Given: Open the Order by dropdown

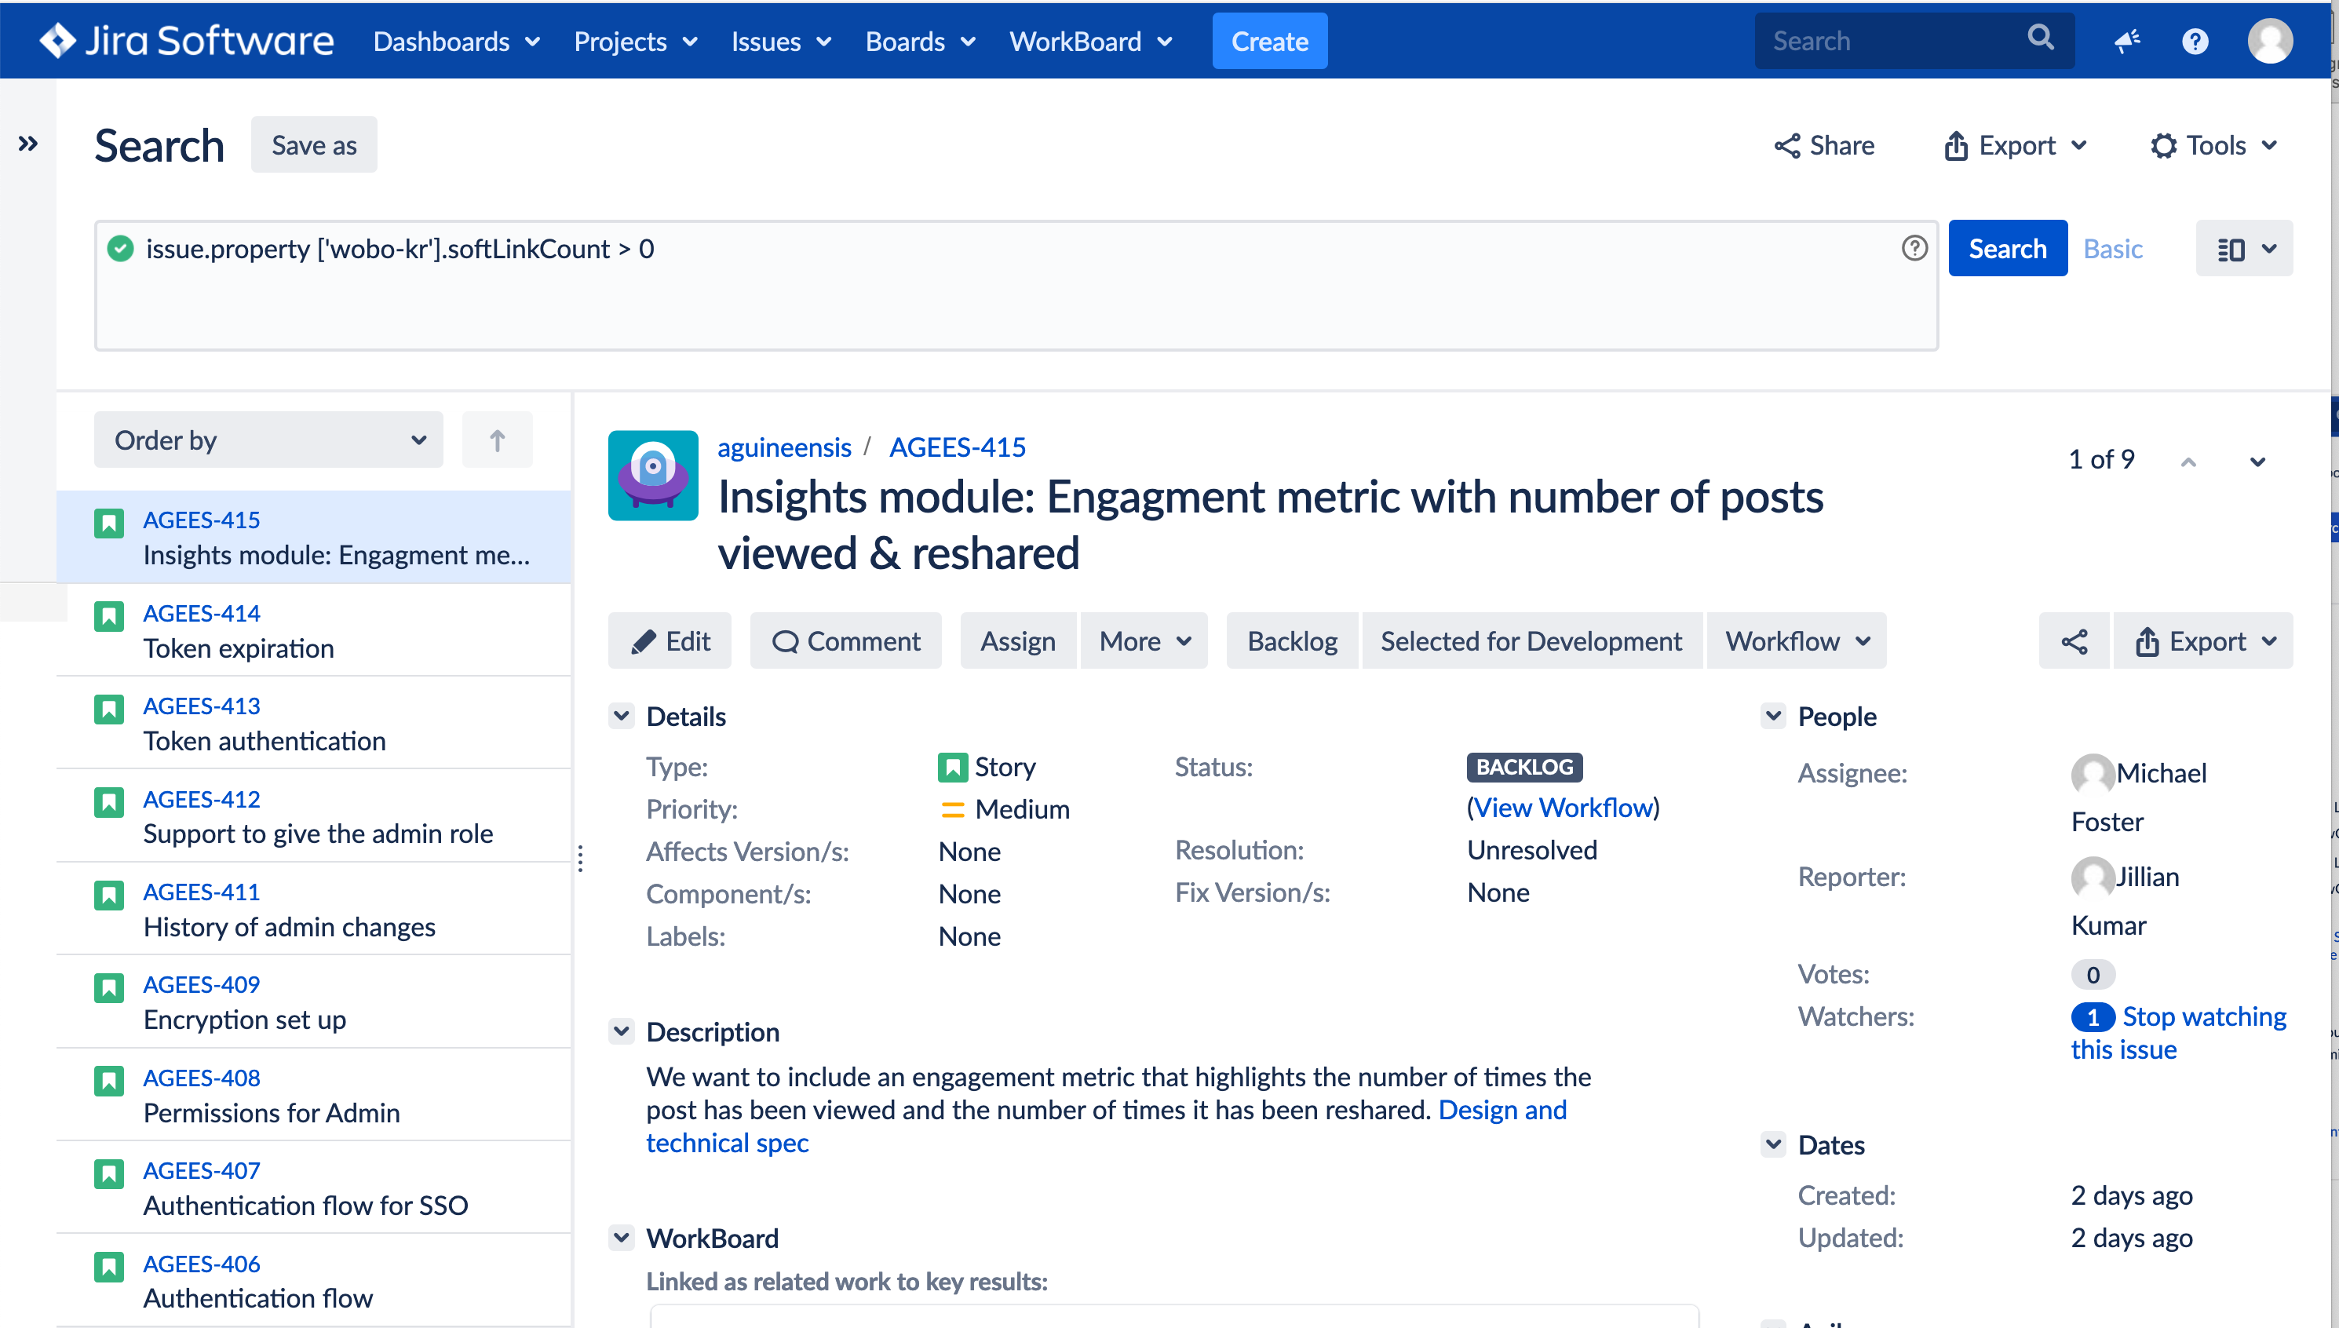Looking at the screenshot, I should 269,440.
